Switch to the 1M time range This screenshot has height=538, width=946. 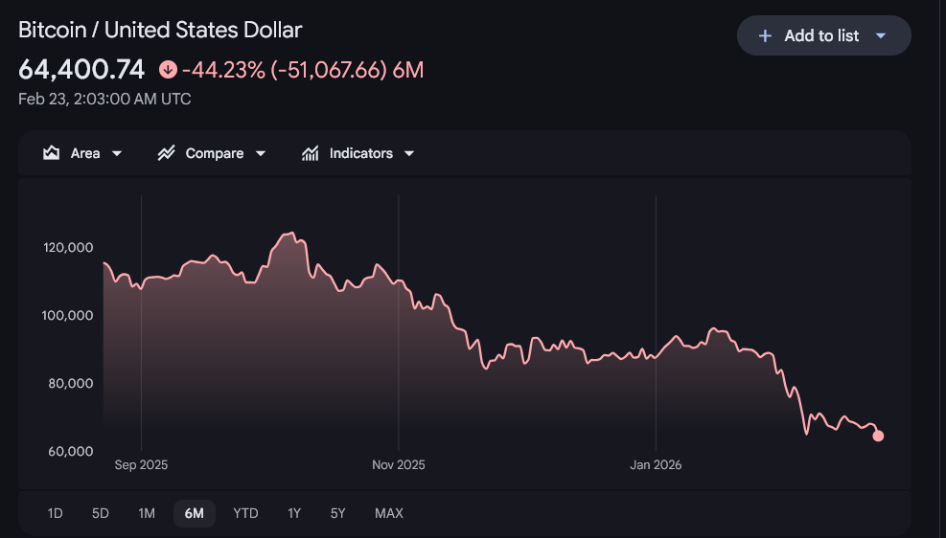(147, 513)
